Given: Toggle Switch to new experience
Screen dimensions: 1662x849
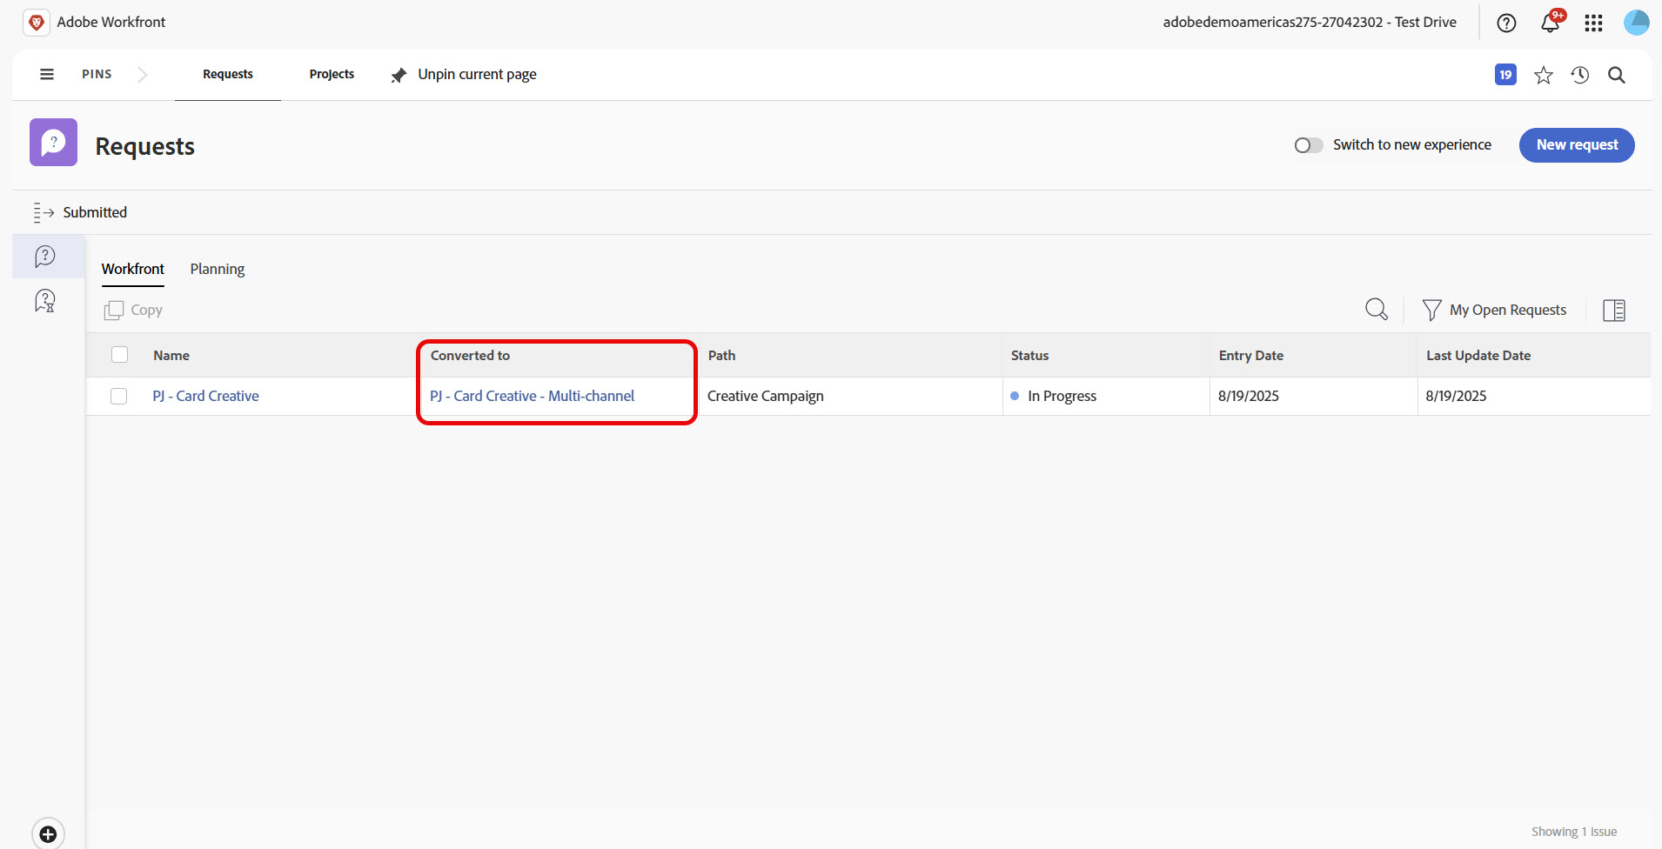Looking at the screenshot, I should [1309, 145].
